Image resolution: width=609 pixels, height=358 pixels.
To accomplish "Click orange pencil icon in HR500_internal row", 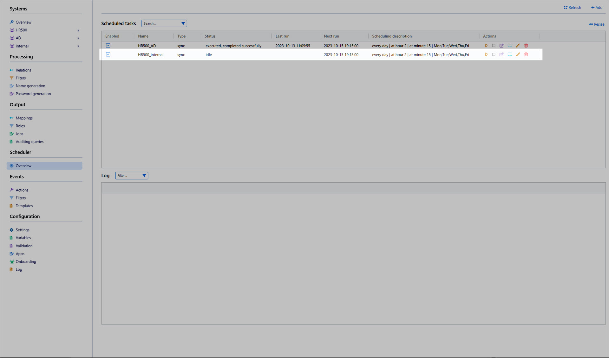I will (x=518, y=54).
